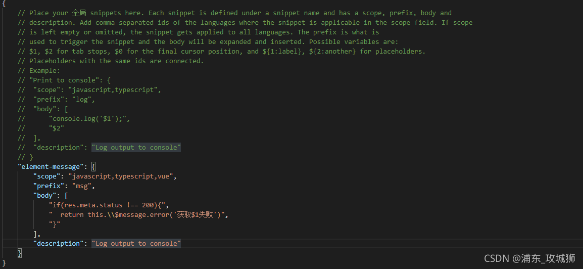Screen dimensions: 583x269
Task: Click the highlighted closing brace of element-message
Action: pos(20,253)
